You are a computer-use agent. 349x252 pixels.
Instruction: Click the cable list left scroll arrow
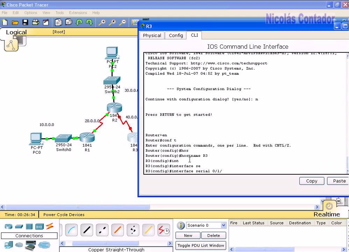(x=62, y=243)
